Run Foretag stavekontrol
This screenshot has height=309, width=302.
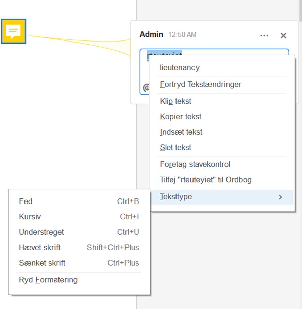point(195,164)
